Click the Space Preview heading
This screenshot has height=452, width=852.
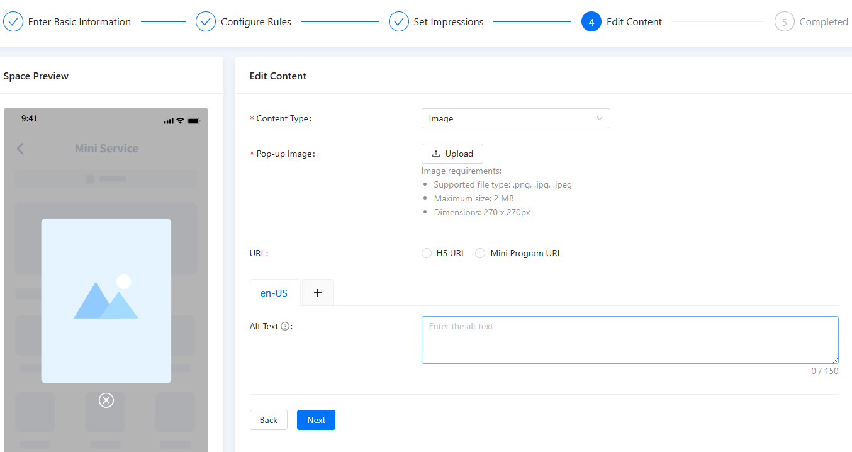click(x=36, y=76)
